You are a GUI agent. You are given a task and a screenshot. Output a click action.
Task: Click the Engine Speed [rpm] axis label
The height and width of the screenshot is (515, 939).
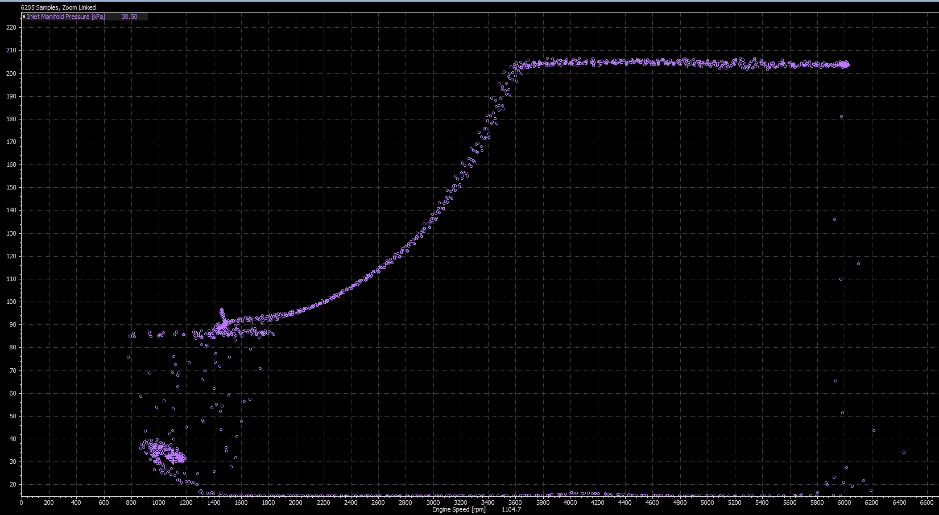459,510
